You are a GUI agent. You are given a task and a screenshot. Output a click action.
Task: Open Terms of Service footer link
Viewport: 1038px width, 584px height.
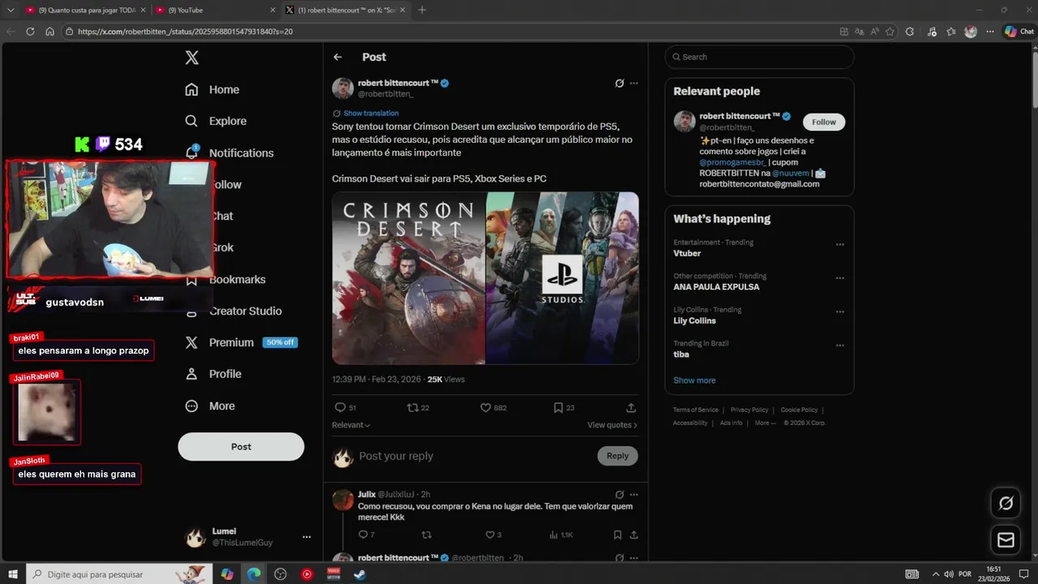click(696, 410)
